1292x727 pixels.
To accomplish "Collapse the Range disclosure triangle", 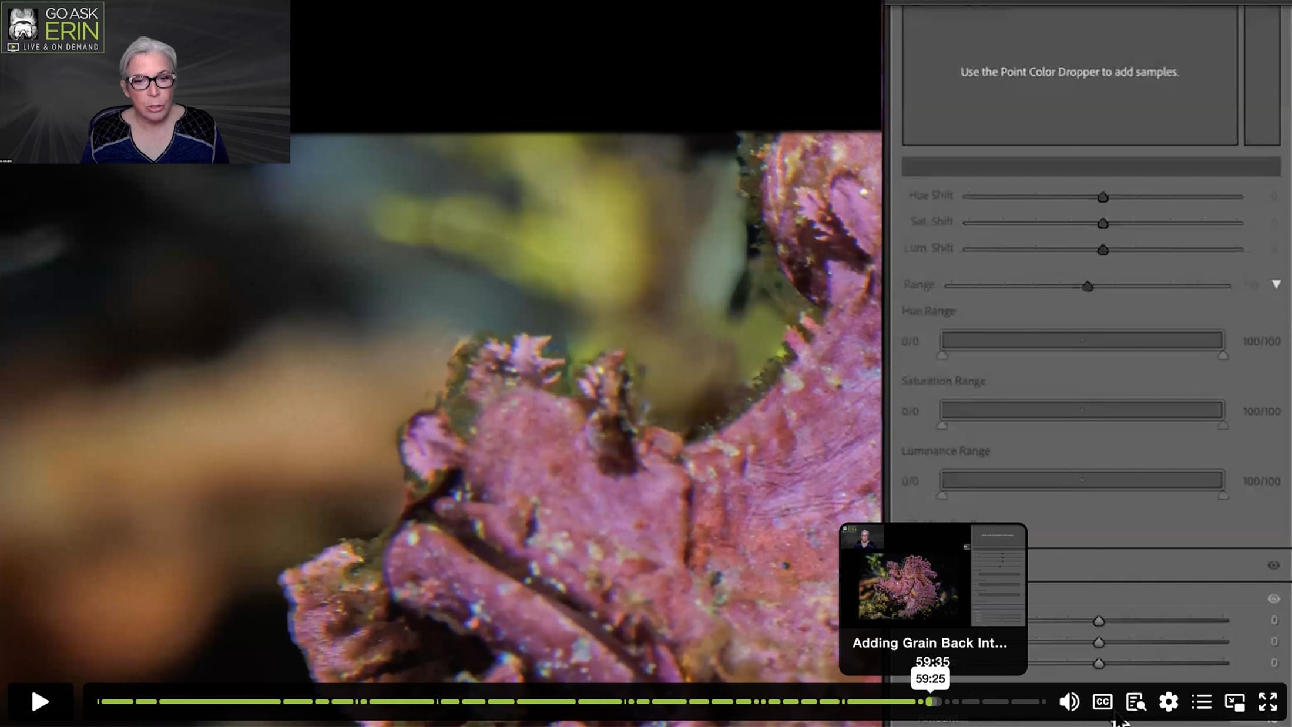I will point(1276,284).
